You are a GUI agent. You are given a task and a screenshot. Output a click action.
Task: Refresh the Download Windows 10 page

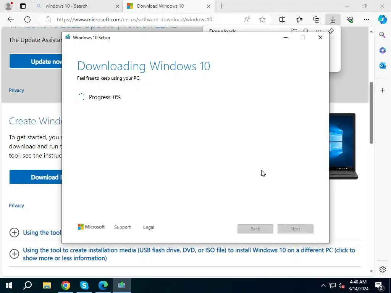27,19
